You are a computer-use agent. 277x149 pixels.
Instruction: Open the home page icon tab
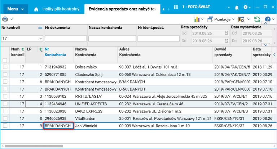pos(36,9)
